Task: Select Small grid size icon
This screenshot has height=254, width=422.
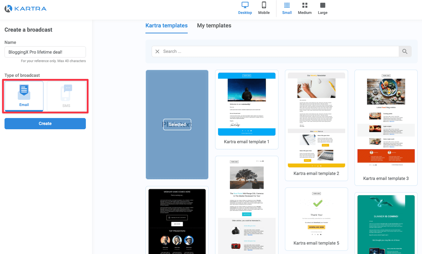Action: pos(287,5)
